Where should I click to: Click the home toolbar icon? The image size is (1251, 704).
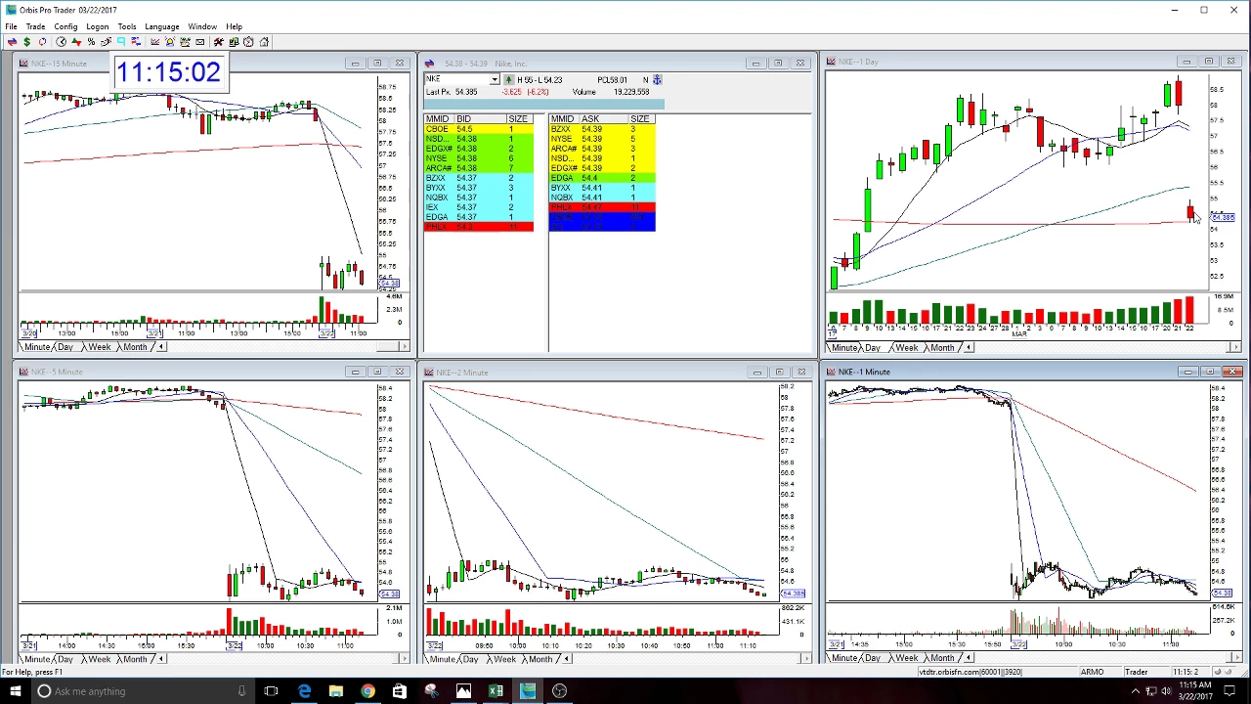[x=264, y=41]
